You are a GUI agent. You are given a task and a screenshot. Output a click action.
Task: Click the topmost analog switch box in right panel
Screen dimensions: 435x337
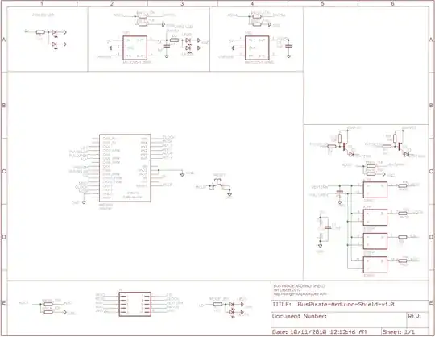coord(375,190)
